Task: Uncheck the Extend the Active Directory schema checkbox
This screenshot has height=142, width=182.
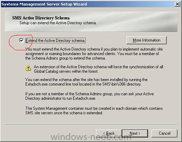Action: [21, 41]
